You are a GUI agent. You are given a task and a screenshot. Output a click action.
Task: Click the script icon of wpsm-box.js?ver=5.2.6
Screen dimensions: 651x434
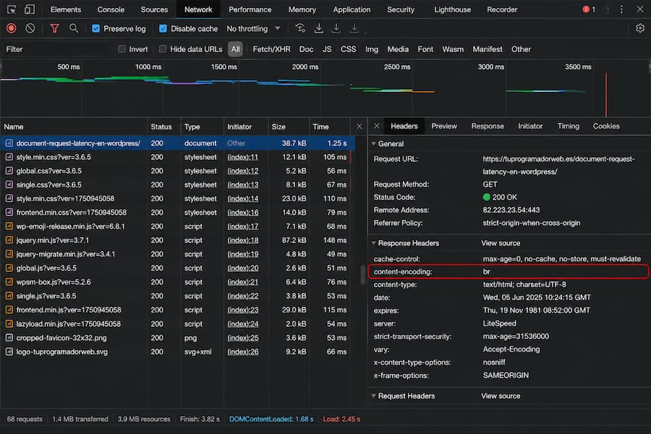(9, 282)
